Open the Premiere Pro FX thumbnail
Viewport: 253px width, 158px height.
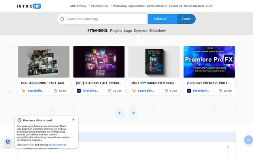(x=209, y=62)
